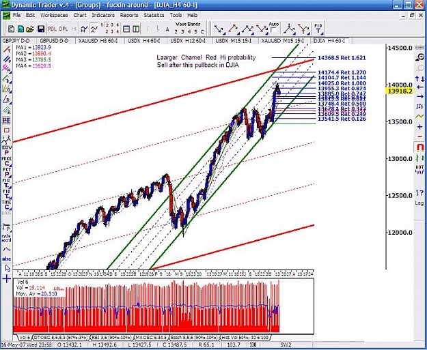
Task: Click the PDL toolbar button
Action: coord(52,29)
